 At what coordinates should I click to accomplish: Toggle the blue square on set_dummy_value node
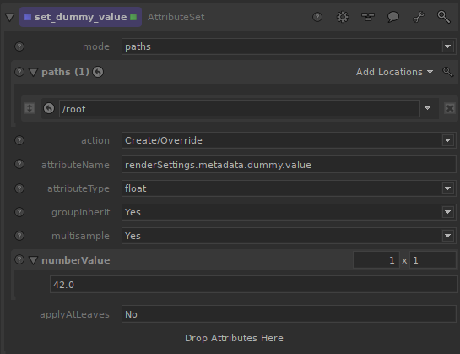pyautogui.click(x=28, y=17)
